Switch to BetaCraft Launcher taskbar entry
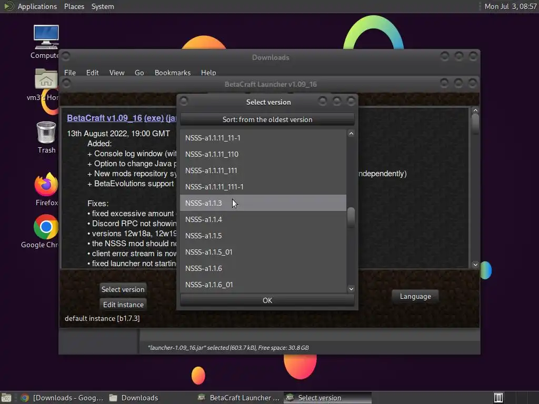This screenshot has height=404, width=539. click(239, 398)
